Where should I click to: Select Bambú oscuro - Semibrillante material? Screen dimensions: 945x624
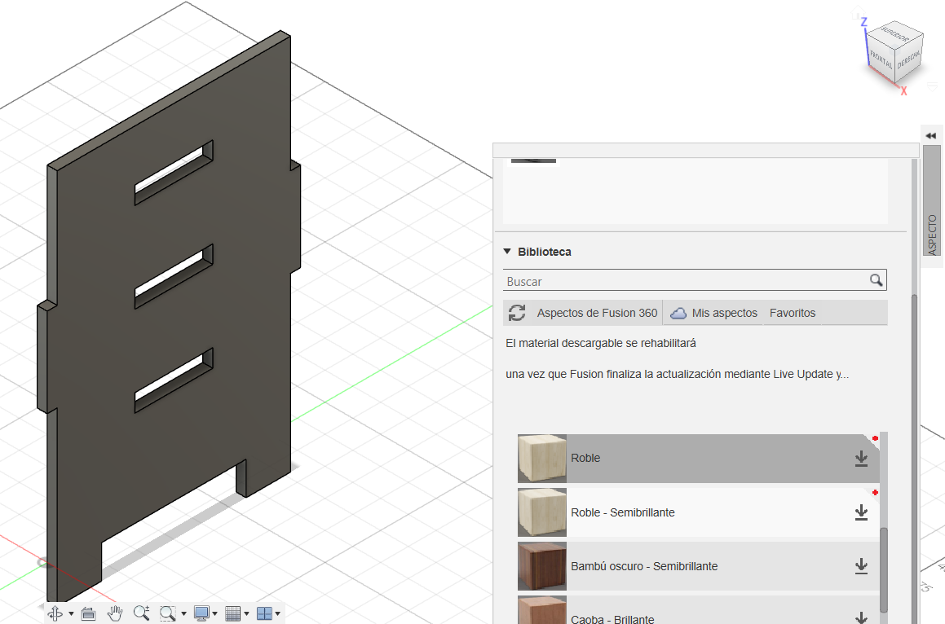[x=699, y=566]
